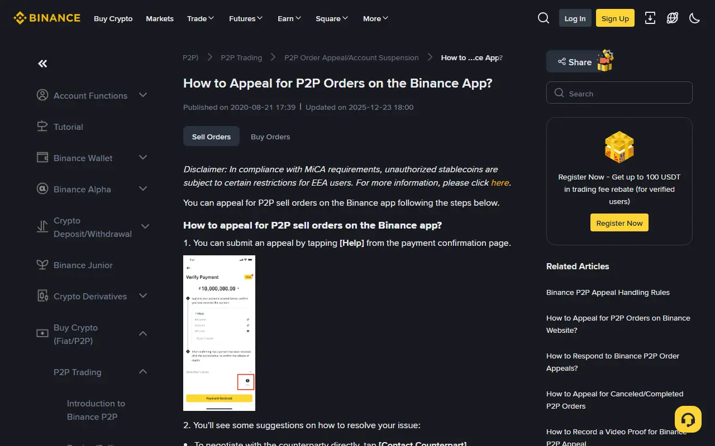Select the Sell Orders tab

211,137
